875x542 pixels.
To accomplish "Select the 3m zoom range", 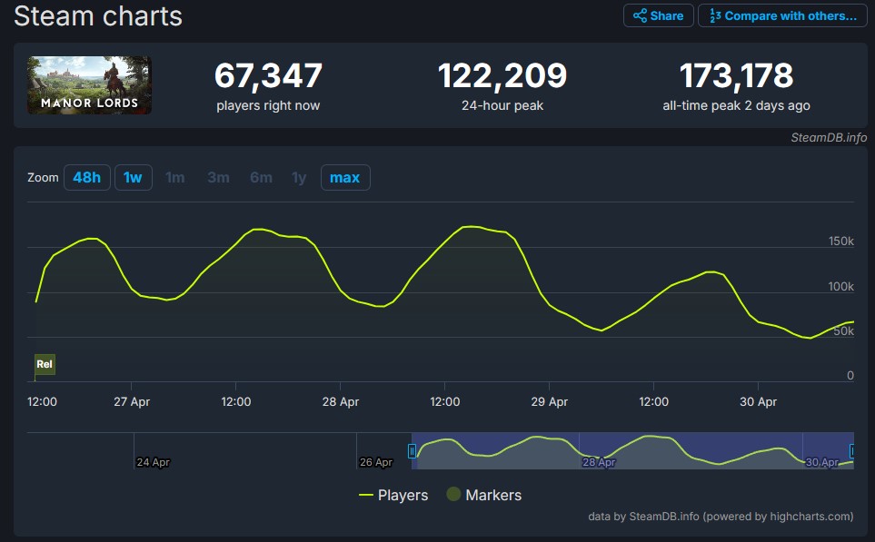I will click(218, 177).
